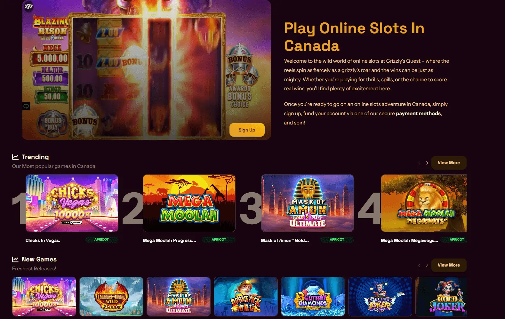Open Mega Moolah Megaways trending tile
The image size is (505, 319).
point(424,203)
